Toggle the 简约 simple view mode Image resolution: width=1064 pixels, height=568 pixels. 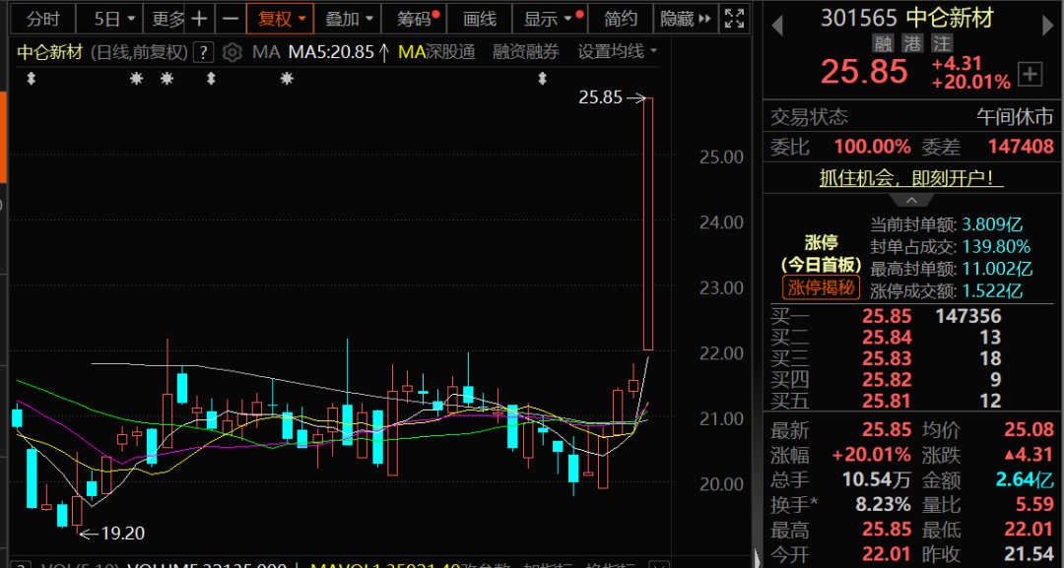click(x=621, y=19)
